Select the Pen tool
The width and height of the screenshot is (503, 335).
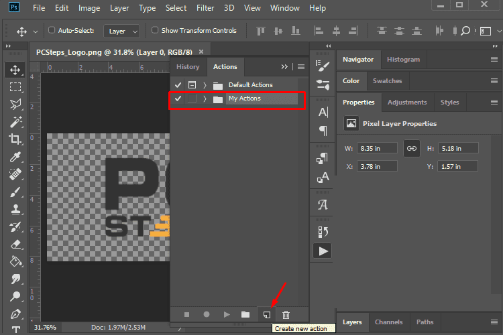point(15,314)
